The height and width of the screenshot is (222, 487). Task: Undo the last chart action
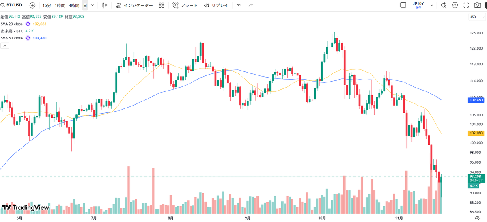(239, 5)
